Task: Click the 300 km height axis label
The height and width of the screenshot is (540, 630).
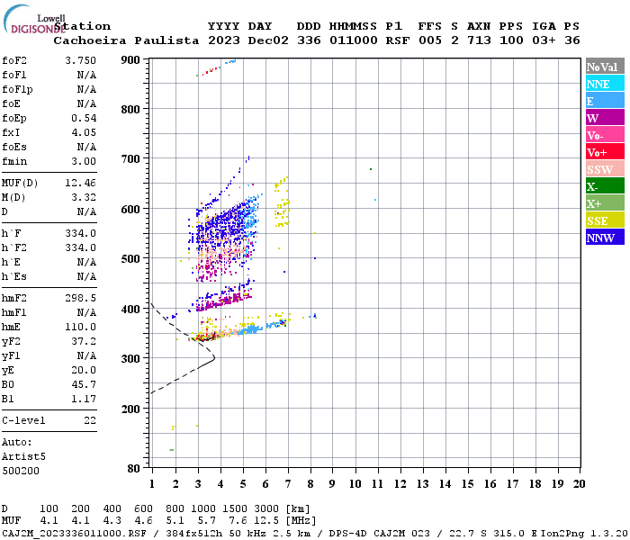Action: [x=130, y=358]
